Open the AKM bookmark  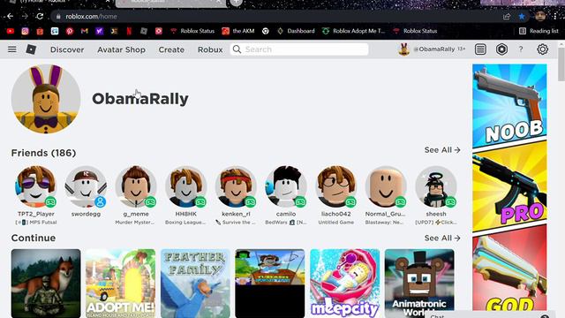238,31
